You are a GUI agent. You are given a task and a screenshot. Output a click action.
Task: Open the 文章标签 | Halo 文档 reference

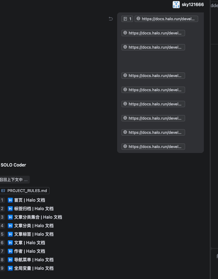34,234
